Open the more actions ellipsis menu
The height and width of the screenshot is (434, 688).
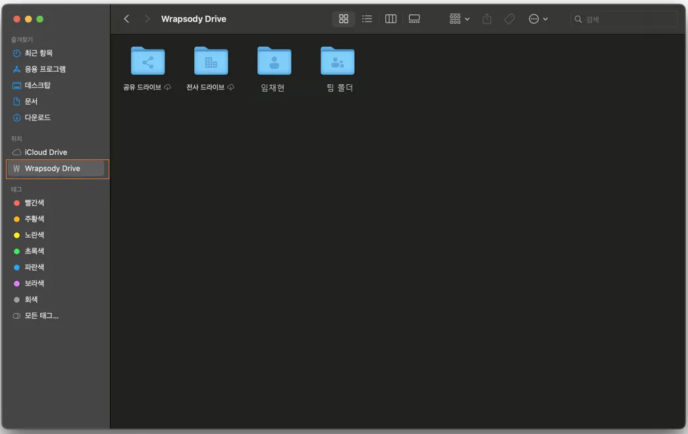538,19
